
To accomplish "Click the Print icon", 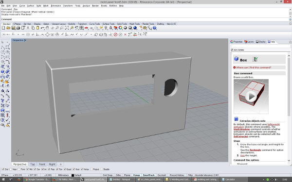I will [18, 28].
